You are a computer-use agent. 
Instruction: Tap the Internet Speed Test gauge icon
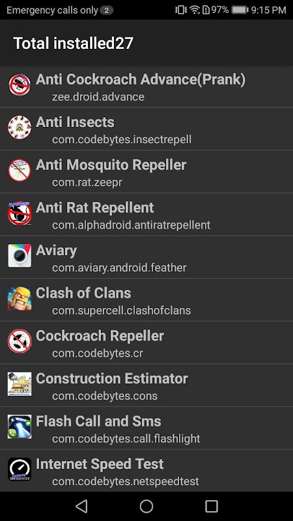tap(20, 469)
